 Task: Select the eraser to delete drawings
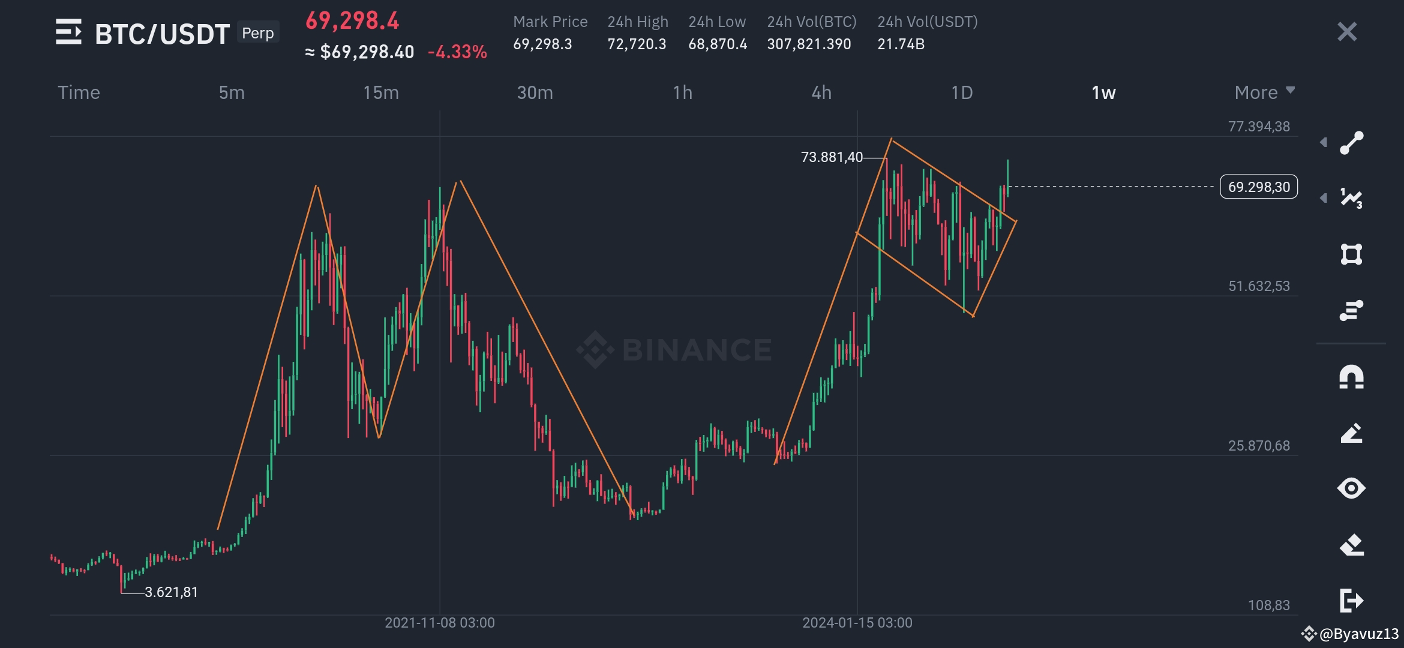coord(1351,545)
